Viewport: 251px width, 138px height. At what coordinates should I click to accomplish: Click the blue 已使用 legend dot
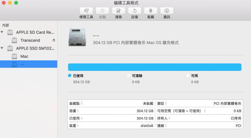70,76
